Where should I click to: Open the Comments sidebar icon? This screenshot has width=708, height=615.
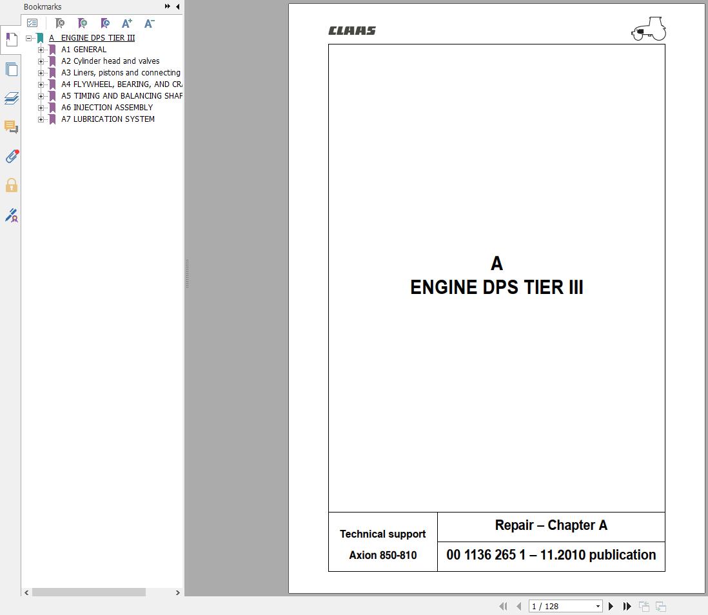[12, 127]
